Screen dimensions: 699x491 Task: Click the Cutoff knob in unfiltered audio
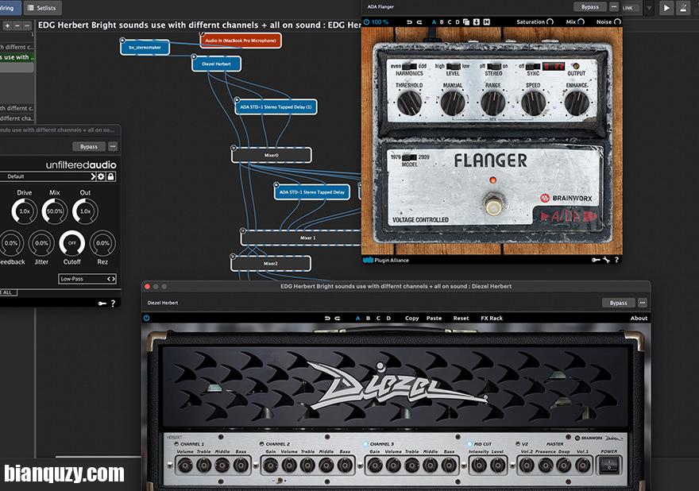(x=71, y=243)
